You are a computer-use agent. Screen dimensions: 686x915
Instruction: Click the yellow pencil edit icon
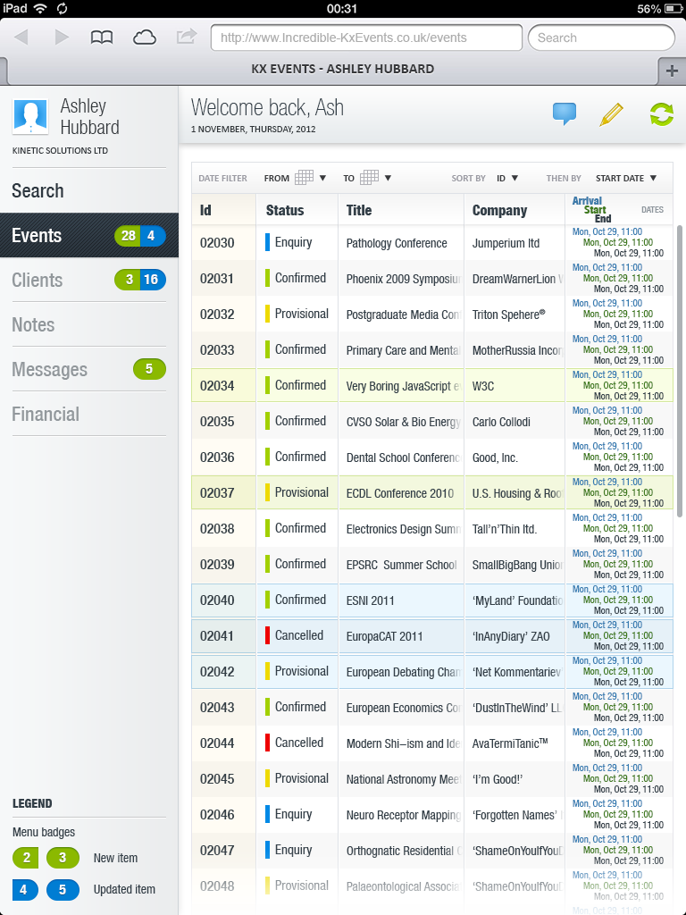tap(611, 114)
